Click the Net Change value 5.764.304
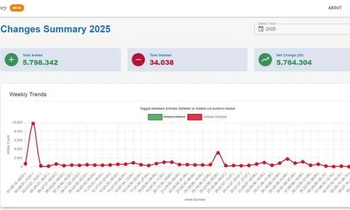The image size is (350, 210). (294, 63)
